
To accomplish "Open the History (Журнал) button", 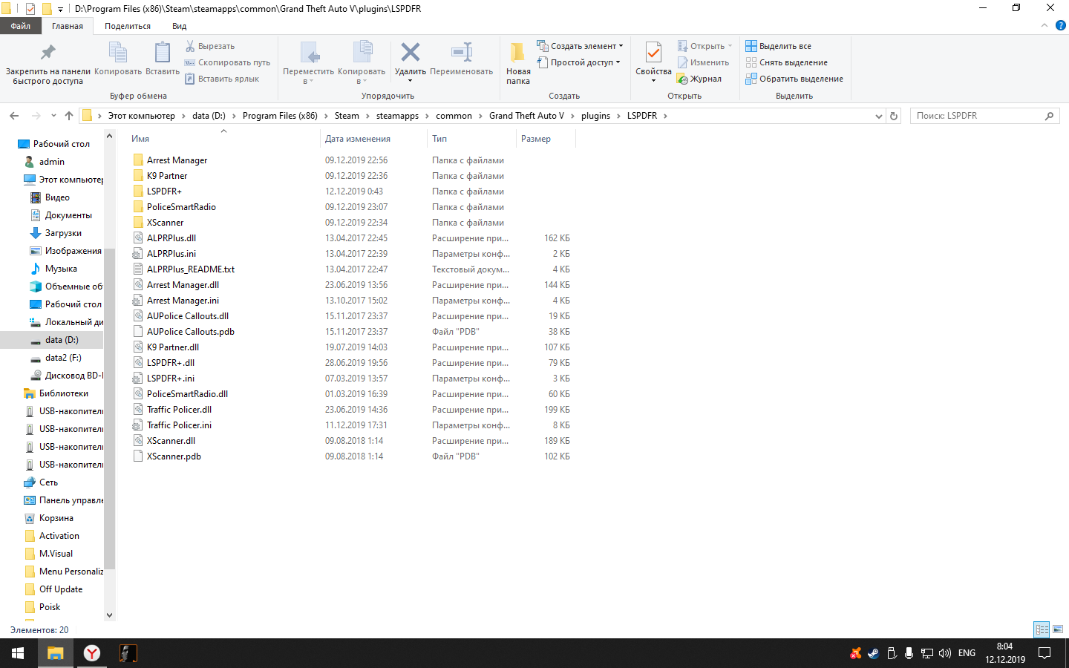I will click(x=699, y=79).
